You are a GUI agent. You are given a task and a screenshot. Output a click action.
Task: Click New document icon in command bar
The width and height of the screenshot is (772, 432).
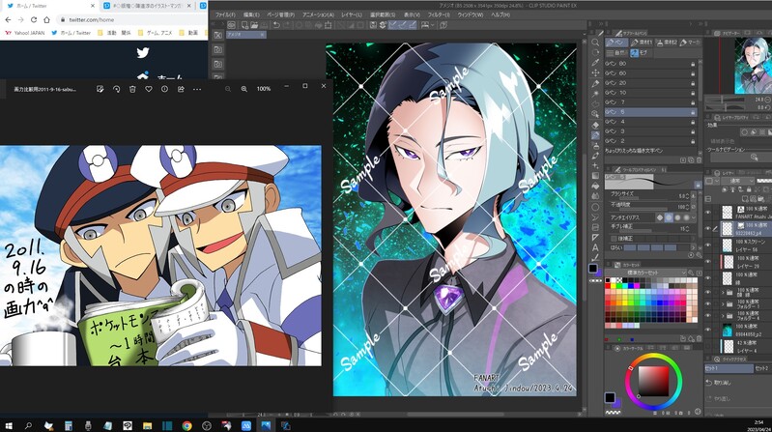coord(244,25)
